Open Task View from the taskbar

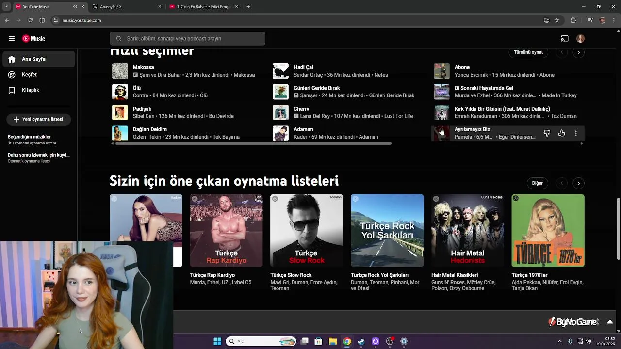[305, 341]
